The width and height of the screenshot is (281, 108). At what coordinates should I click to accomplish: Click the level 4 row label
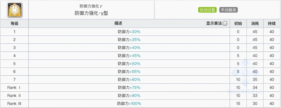point(14,56)
